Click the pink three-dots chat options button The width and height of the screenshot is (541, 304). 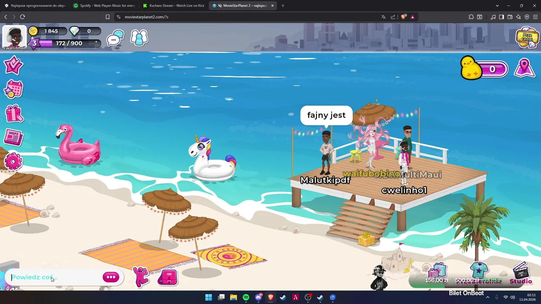(111, 277)
